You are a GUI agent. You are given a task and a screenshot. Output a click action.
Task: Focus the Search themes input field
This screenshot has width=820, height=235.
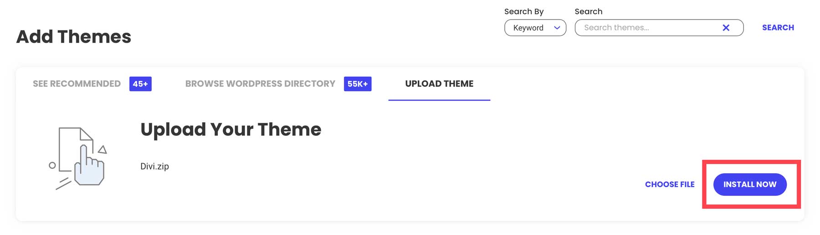point(647,28)
